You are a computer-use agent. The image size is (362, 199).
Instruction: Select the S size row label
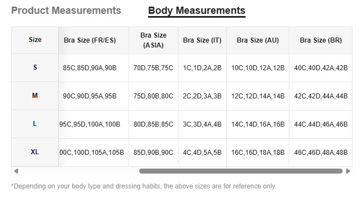tap(35, 67)
